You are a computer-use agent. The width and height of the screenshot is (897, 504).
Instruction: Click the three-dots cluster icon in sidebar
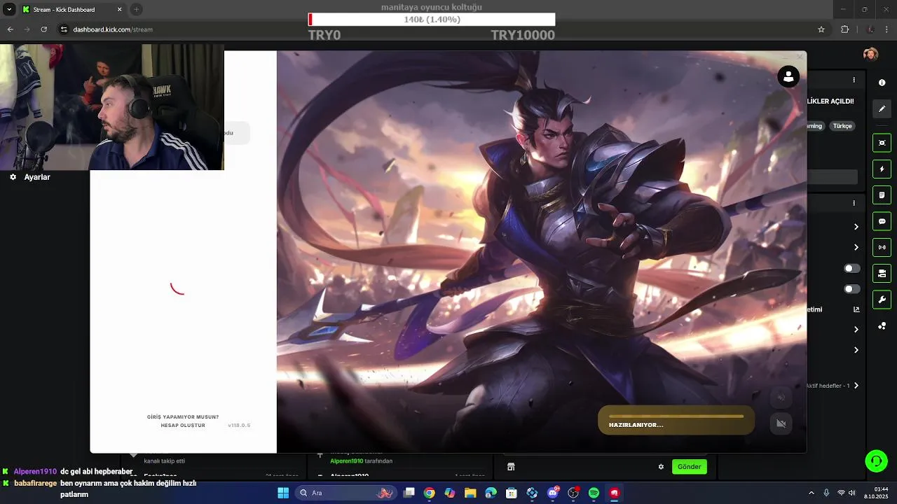point(882,326)
